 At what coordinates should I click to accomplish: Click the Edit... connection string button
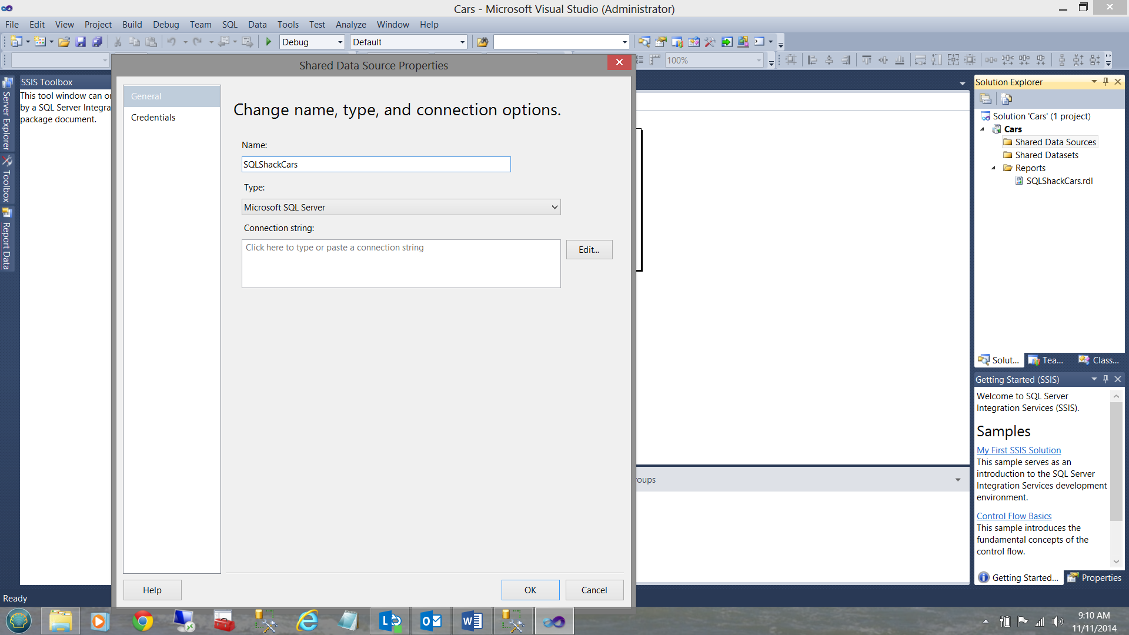pos(589,250)
